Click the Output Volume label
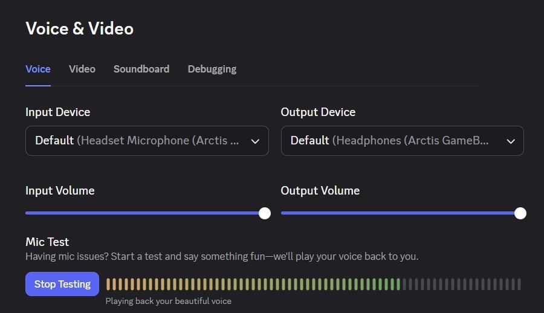Screen dimensions: 544x313 [320, 190]
